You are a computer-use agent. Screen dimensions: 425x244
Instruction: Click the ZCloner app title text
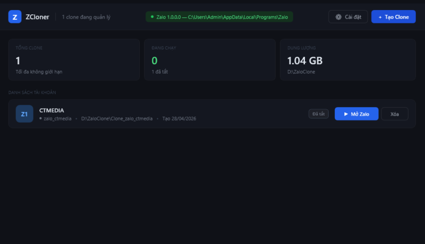[x=37, y=17]
